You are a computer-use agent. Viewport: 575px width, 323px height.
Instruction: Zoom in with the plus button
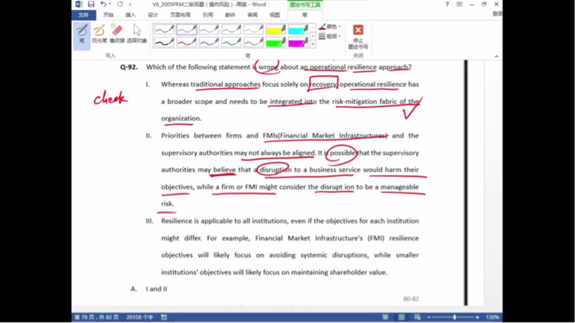[x=477, y=317]
